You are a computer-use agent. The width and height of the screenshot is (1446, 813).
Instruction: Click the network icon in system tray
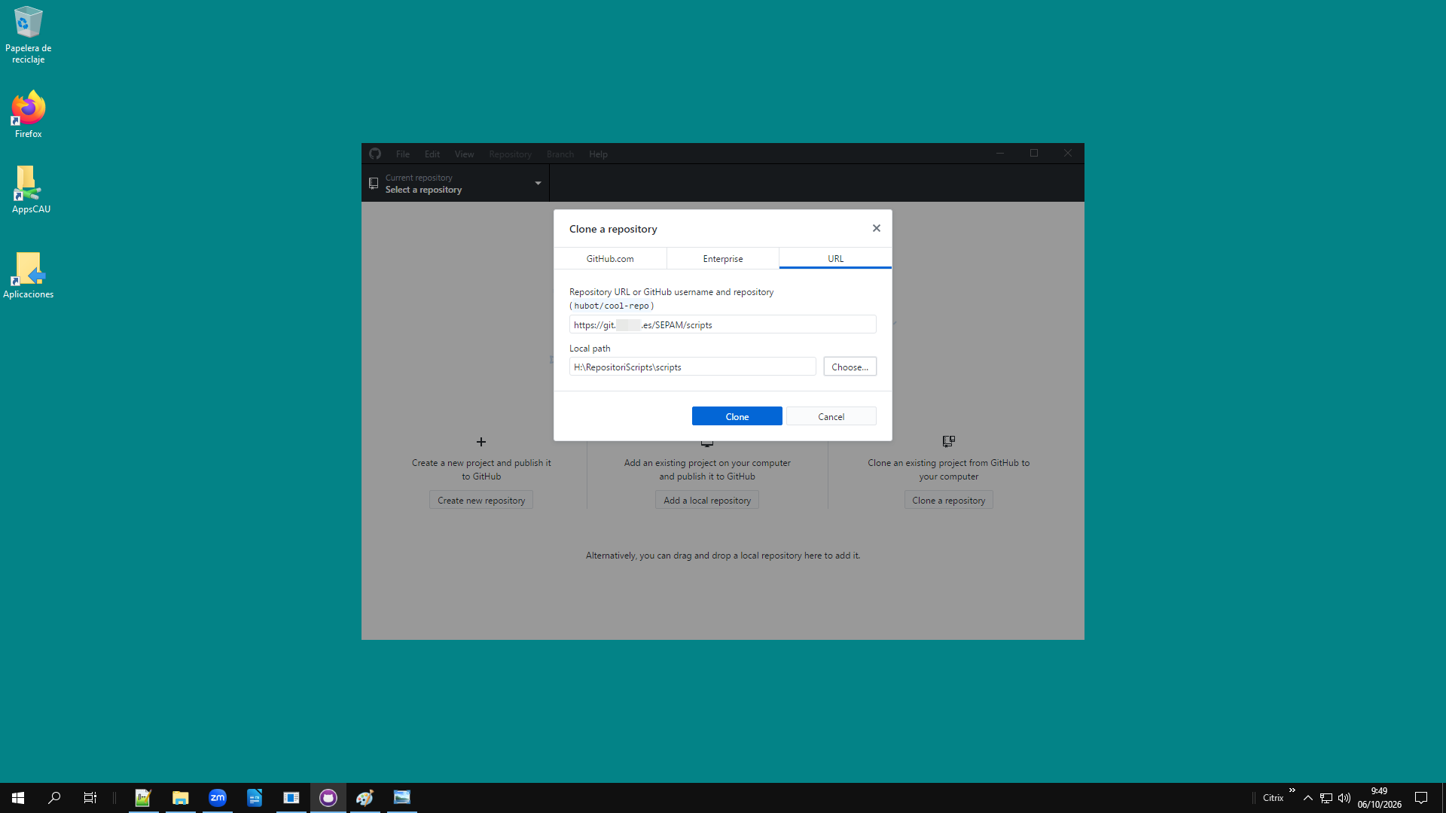click(x=1326, y=798)
